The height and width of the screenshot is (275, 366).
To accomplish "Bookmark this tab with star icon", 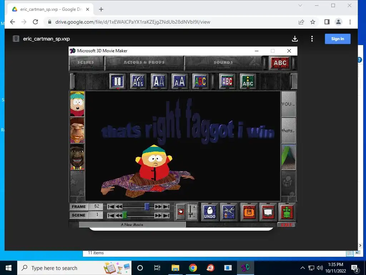I will (312, 22).
